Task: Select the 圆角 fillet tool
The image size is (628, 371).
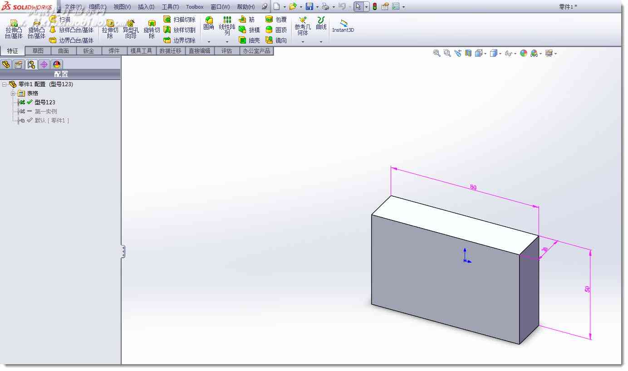Action: pyautogui.click(x=209, y=24)
